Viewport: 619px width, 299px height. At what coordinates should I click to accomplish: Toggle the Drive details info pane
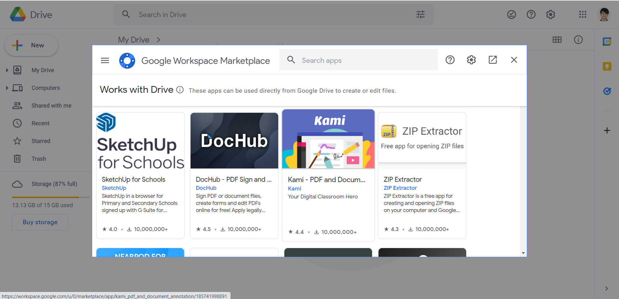point(578,40)
